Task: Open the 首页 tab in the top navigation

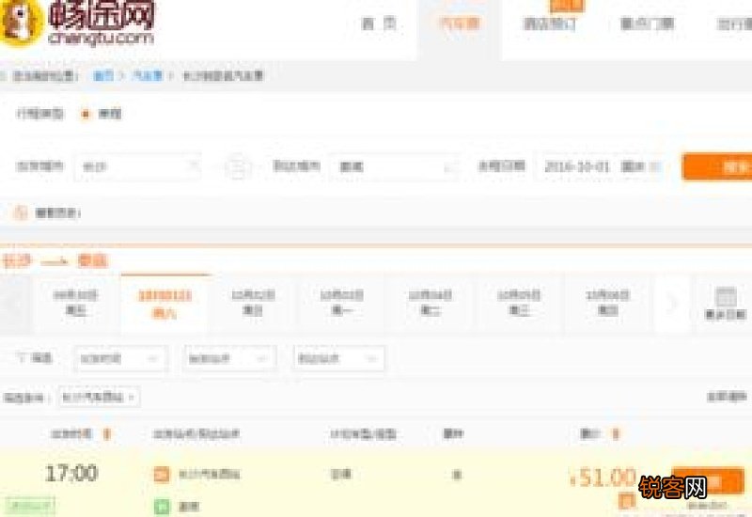Action: [379, 23]
